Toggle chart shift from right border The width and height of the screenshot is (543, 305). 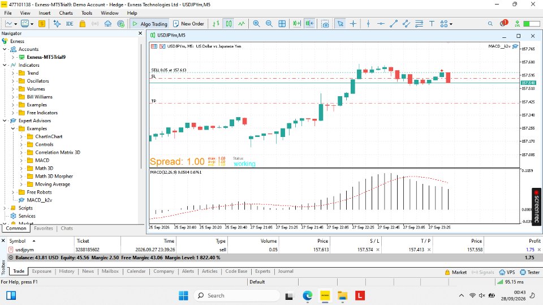coord(309,24)
